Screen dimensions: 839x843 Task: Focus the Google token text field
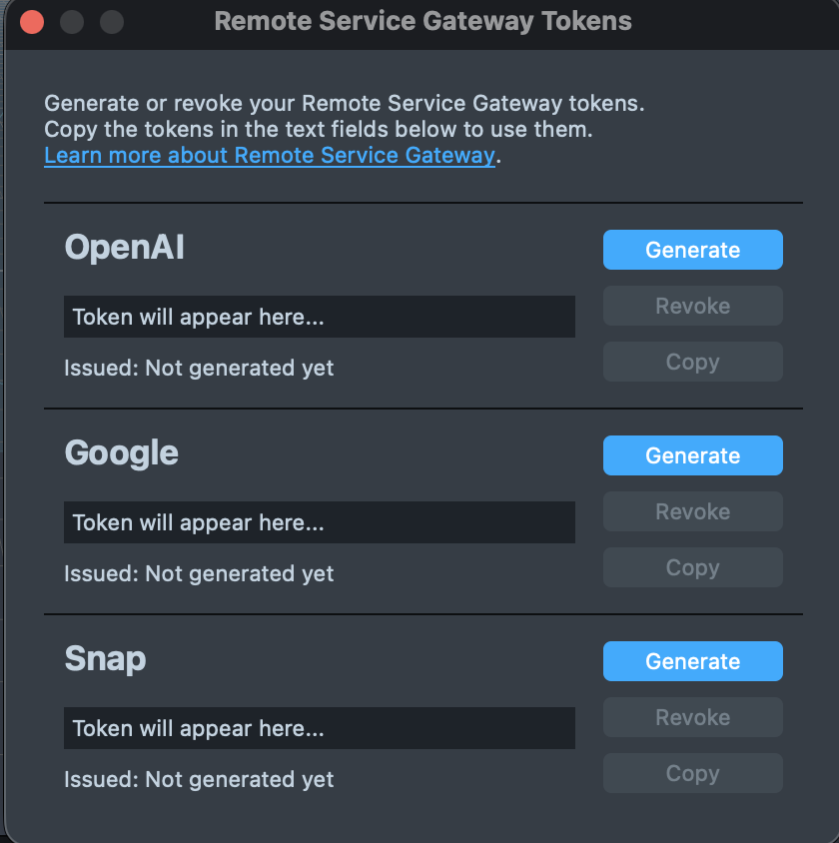(x=319, y=522)
